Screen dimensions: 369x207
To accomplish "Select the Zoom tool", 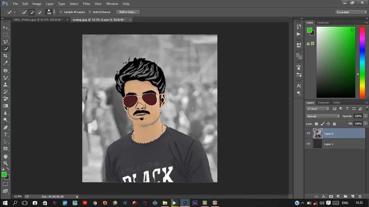I will pos(5,163).
